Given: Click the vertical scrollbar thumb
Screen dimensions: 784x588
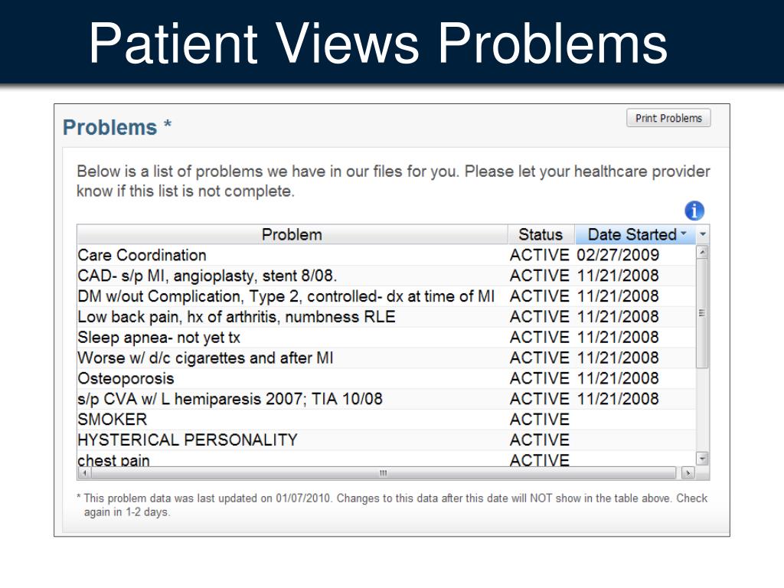Looking at the screenshot, I should (702, 313).
